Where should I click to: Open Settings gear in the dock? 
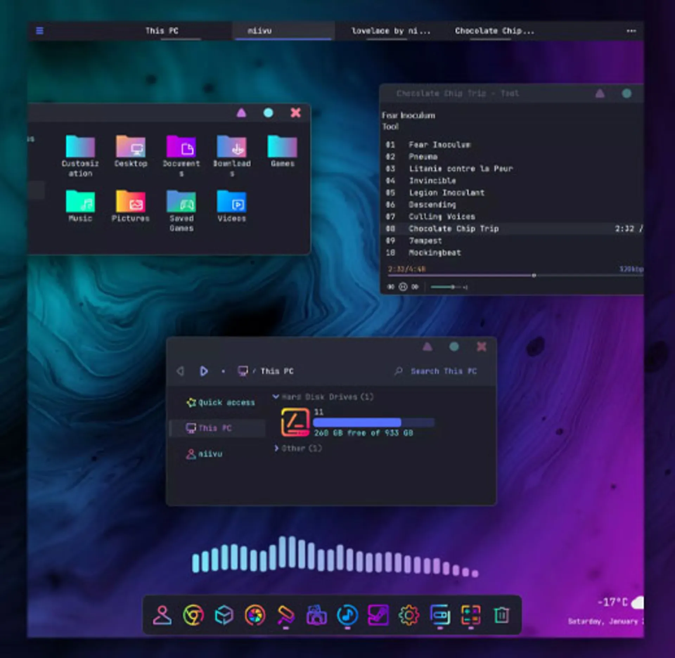tap(409, 615)
